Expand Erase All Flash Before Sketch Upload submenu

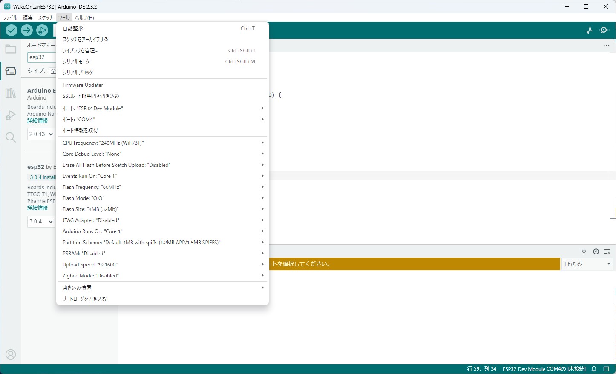[162, 165]
